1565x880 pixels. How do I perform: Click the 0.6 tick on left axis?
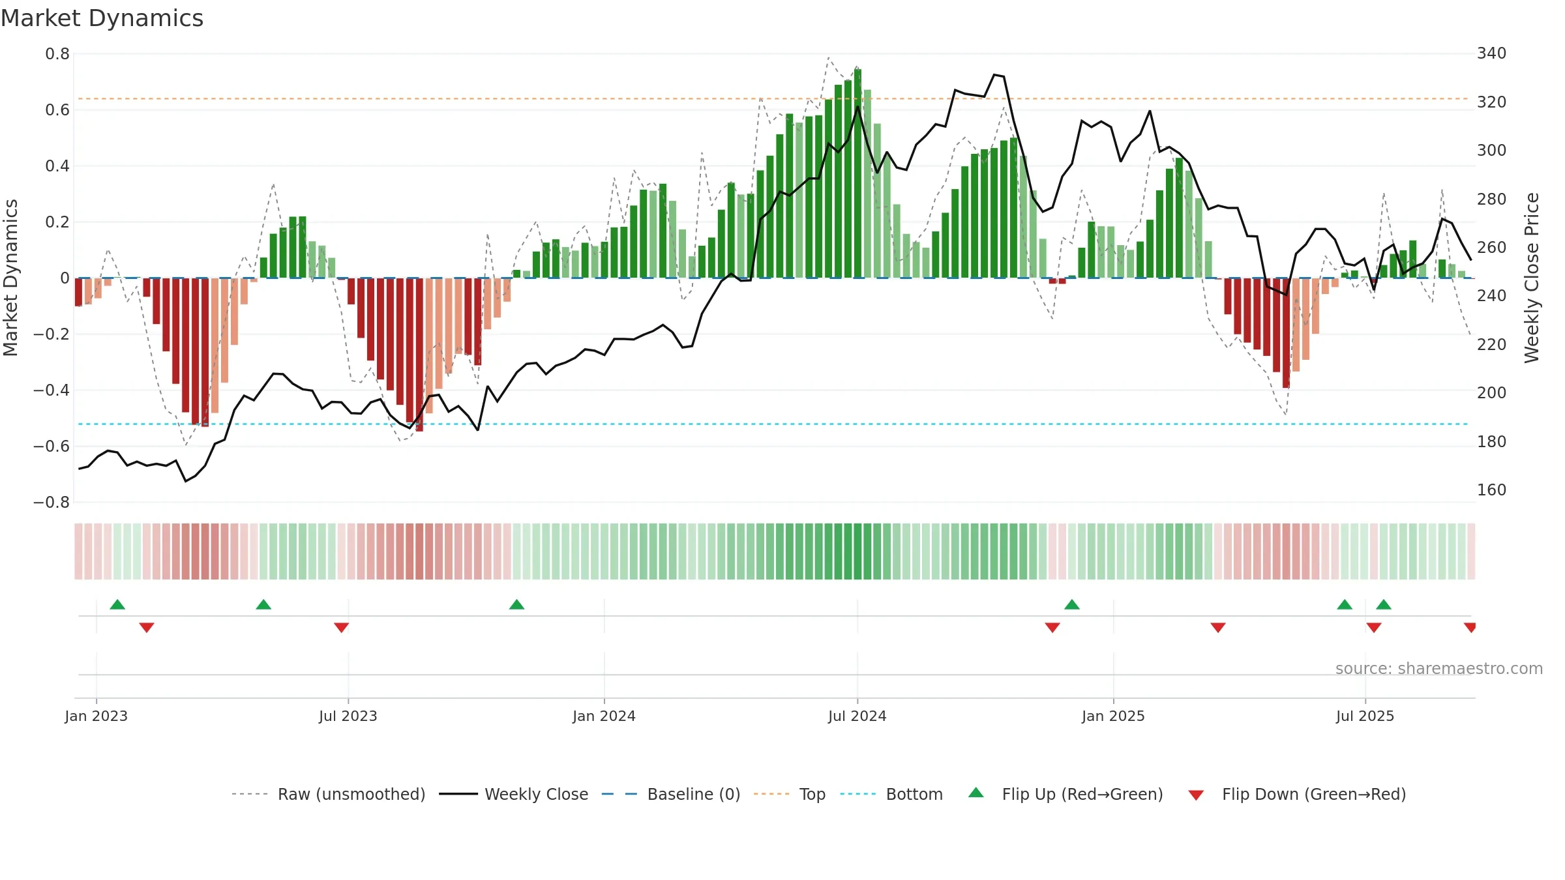tap(57, 110)
